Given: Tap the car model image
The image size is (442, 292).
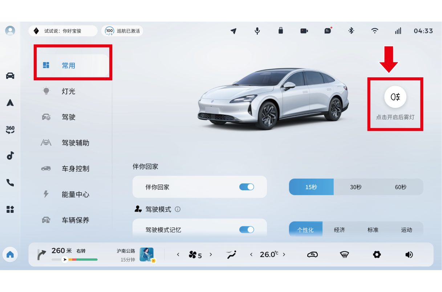Looking at the screenshot, I should click(x=273, y=99).
